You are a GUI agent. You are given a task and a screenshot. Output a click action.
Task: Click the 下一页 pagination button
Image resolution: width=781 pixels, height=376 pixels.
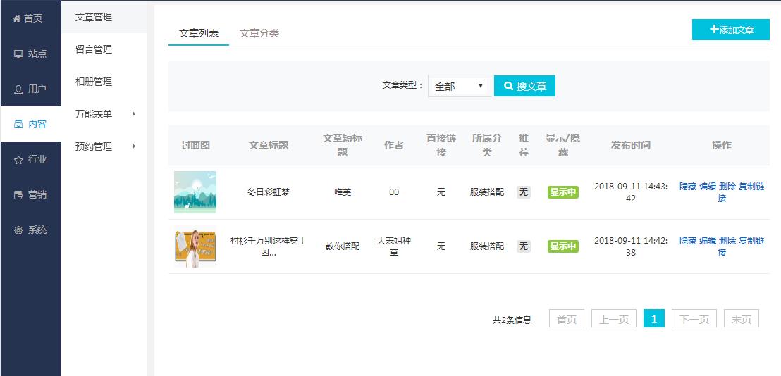click(x=694, y=319)
